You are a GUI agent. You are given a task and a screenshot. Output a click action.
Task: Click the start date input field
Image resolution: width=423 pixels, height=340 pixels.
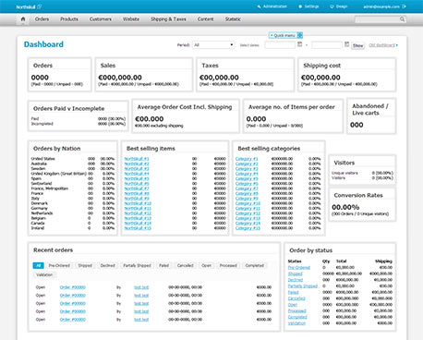point(280,45)
